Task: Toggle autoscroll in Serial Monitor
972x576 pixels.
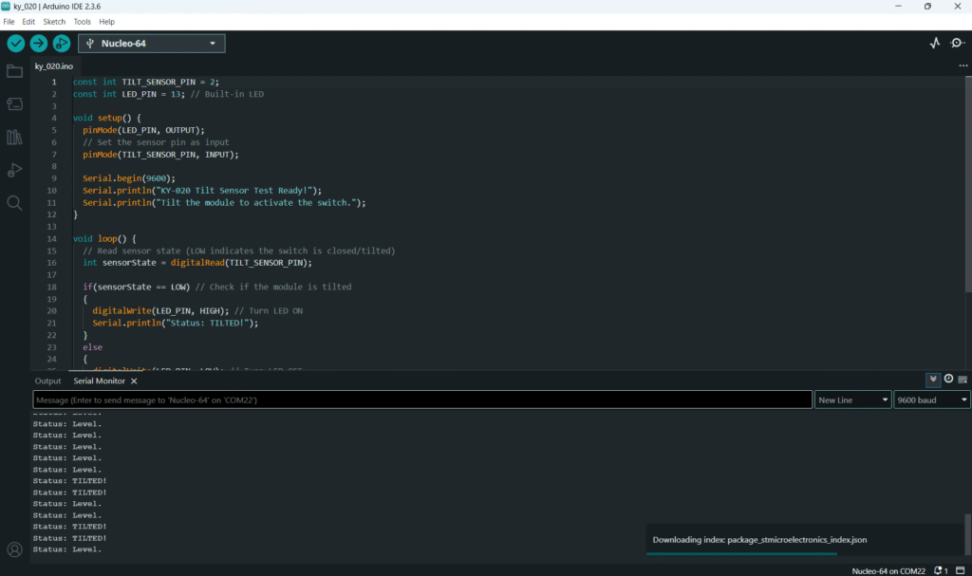Action: coord(933,379)
